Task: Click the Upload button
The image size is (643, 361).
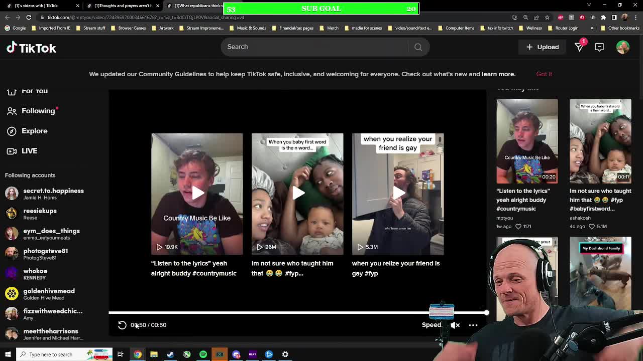Action: pos(542,47)
